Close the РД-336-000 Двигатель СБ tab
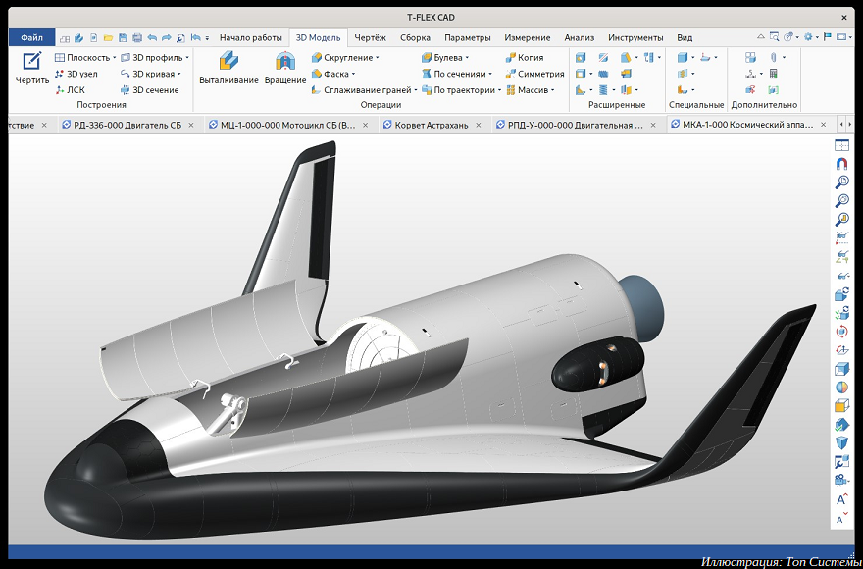Image resolution: width=863 pixels, height=569 pixels. pos(191,125)
